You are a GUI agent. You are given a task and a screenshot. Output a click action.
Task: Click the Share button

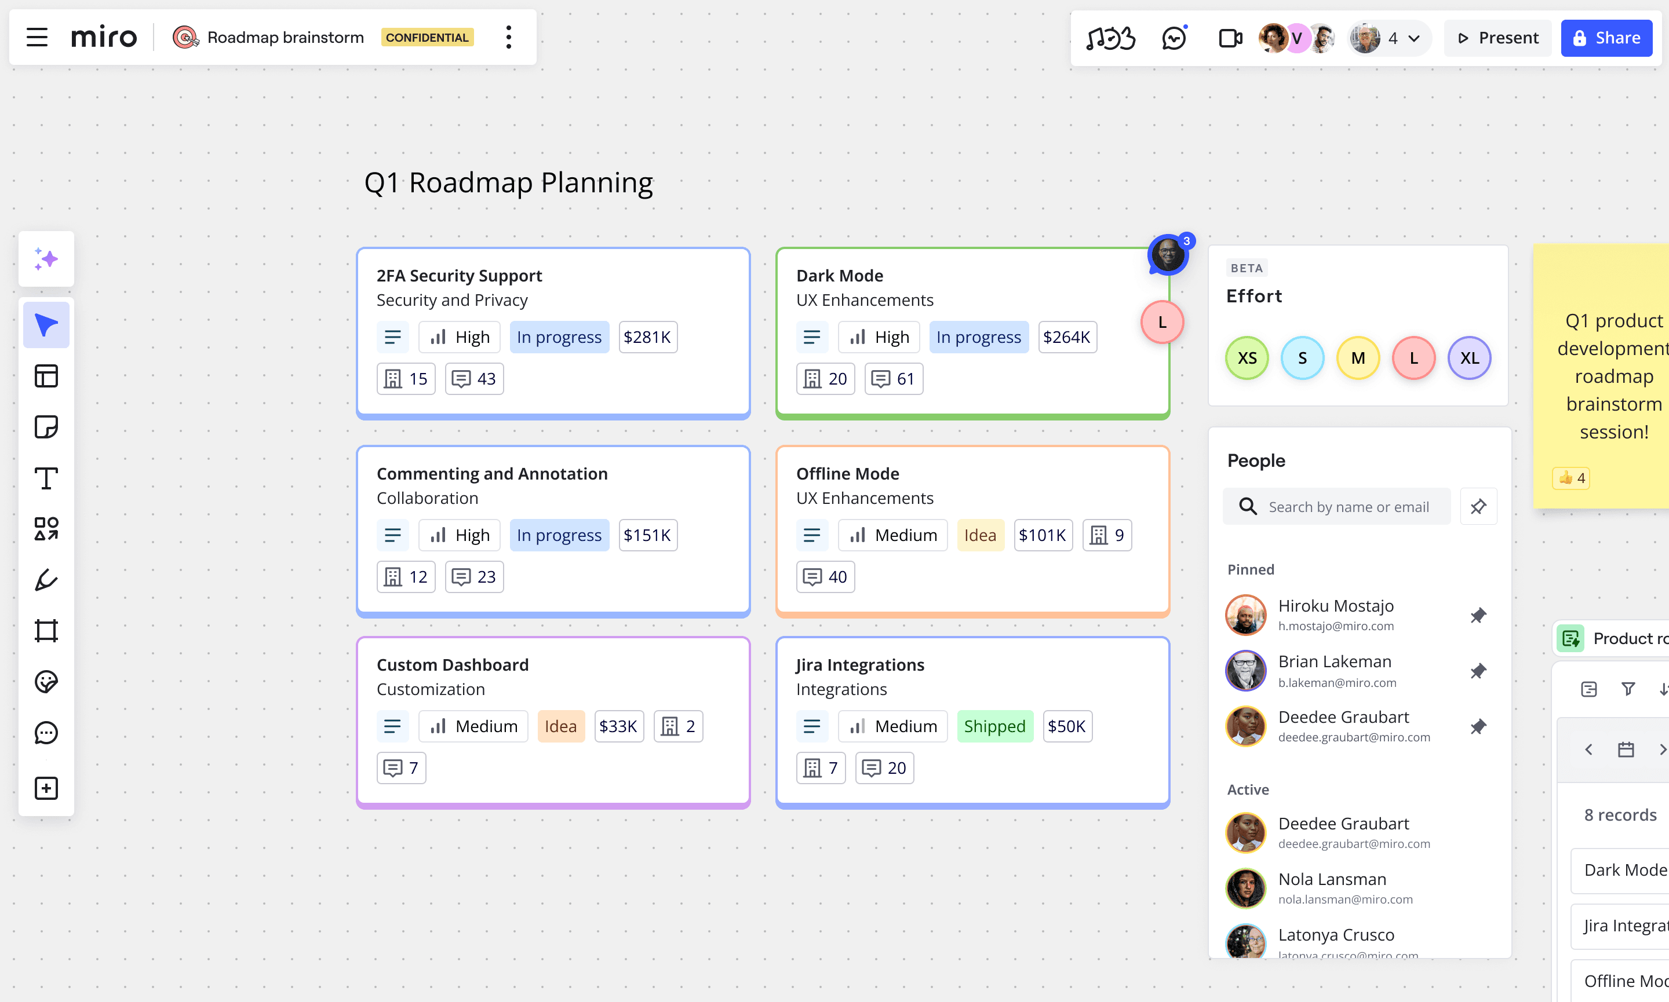(1606, 38)
